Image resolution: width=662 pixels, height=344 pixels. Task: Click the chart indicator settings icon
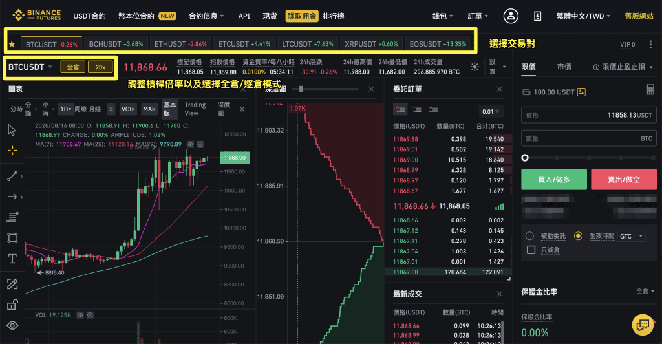pyautogui.click(x=111, y=109)
